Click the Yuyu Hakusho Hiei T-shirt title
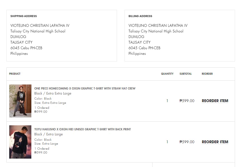This screenshot has width=244, height=167. (83, 129)
